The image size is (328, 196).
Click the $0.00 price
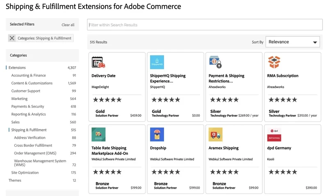click(196, 115)
